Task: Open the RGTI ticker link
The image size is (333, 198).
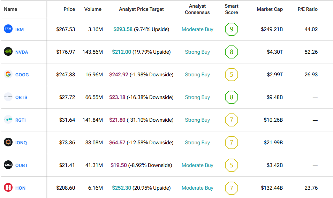Action: pyautogui.click(x=20, y=120)
